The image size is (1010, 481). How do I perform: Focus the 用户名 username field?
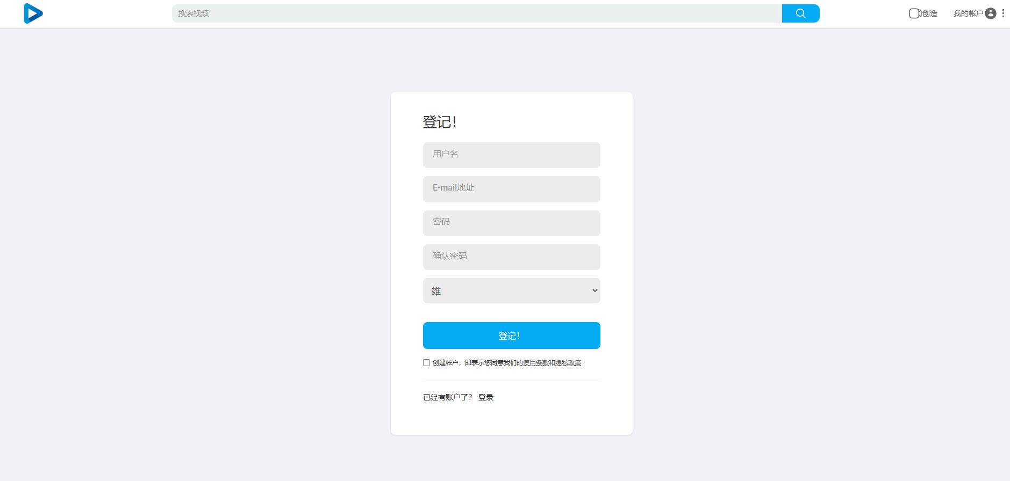tap(511, 155)
